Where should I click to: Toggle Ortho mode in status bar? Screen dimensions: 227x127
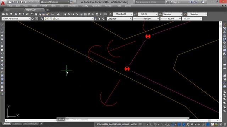pos(151,124)
